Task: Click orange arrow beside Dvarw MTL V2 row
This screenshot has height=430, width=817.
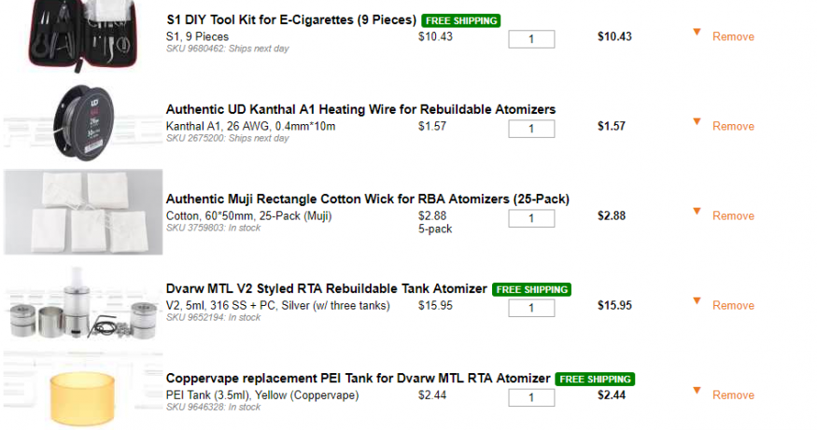Action: point(697,301)
